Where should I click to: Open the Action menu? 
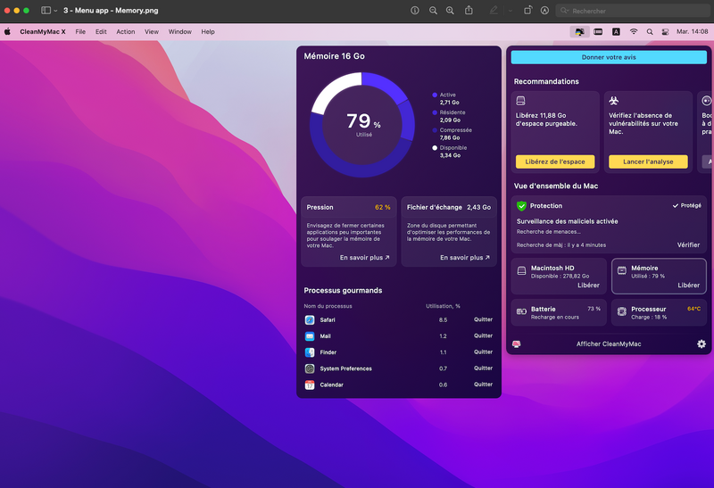[x=125, y=31]
